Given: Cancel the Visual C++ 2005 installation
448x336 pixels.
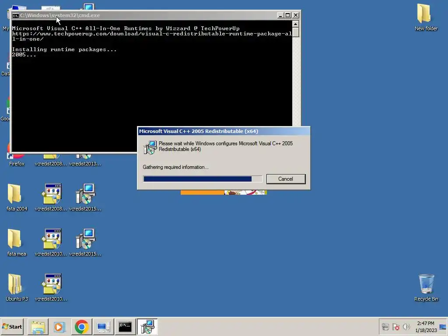Looking at the screenshot, I should (286, 179).
